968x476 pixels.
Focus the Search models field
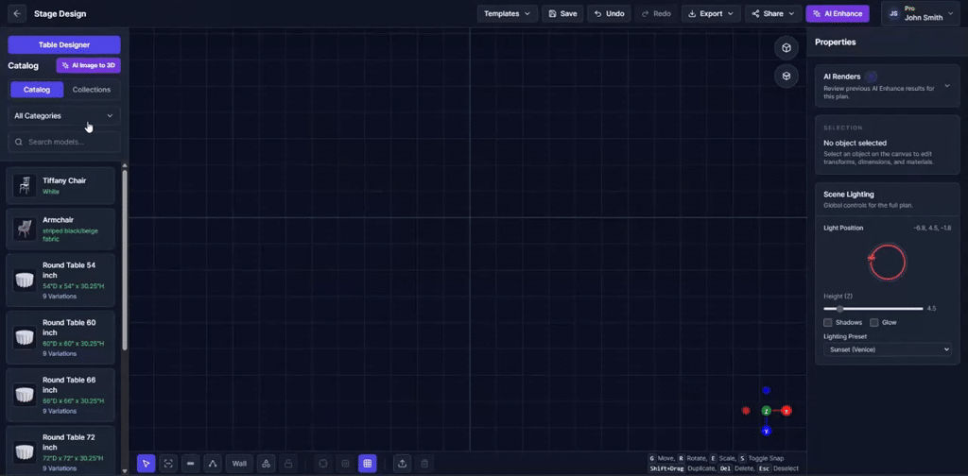coord(64,142)
